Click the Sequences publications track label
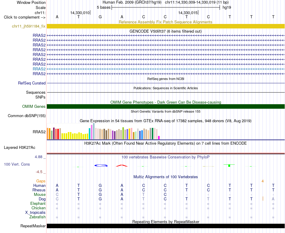This screenshot has height=233, width=285. coord(36,92)
